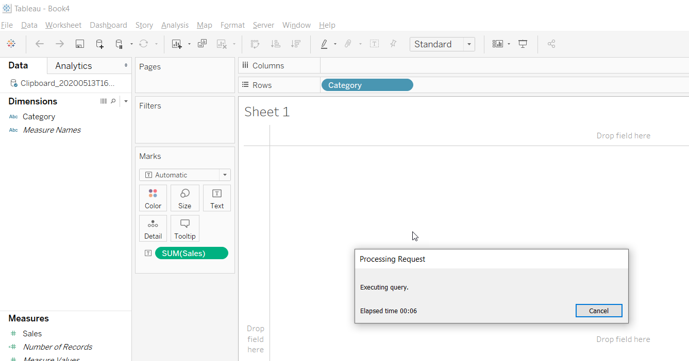The height and width of the screenshot is (361, 689).
Task: Open dropdown arrow beside paperclip icon
Action: click(x=360, y=44)
